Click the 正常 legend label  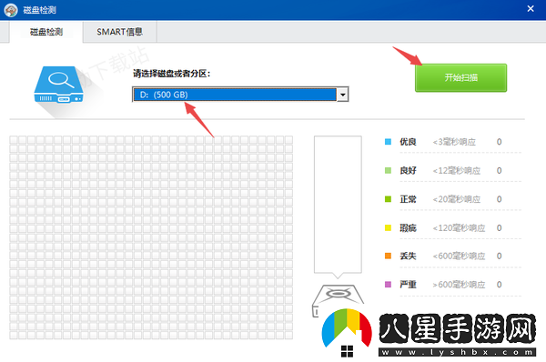point(408,199)
